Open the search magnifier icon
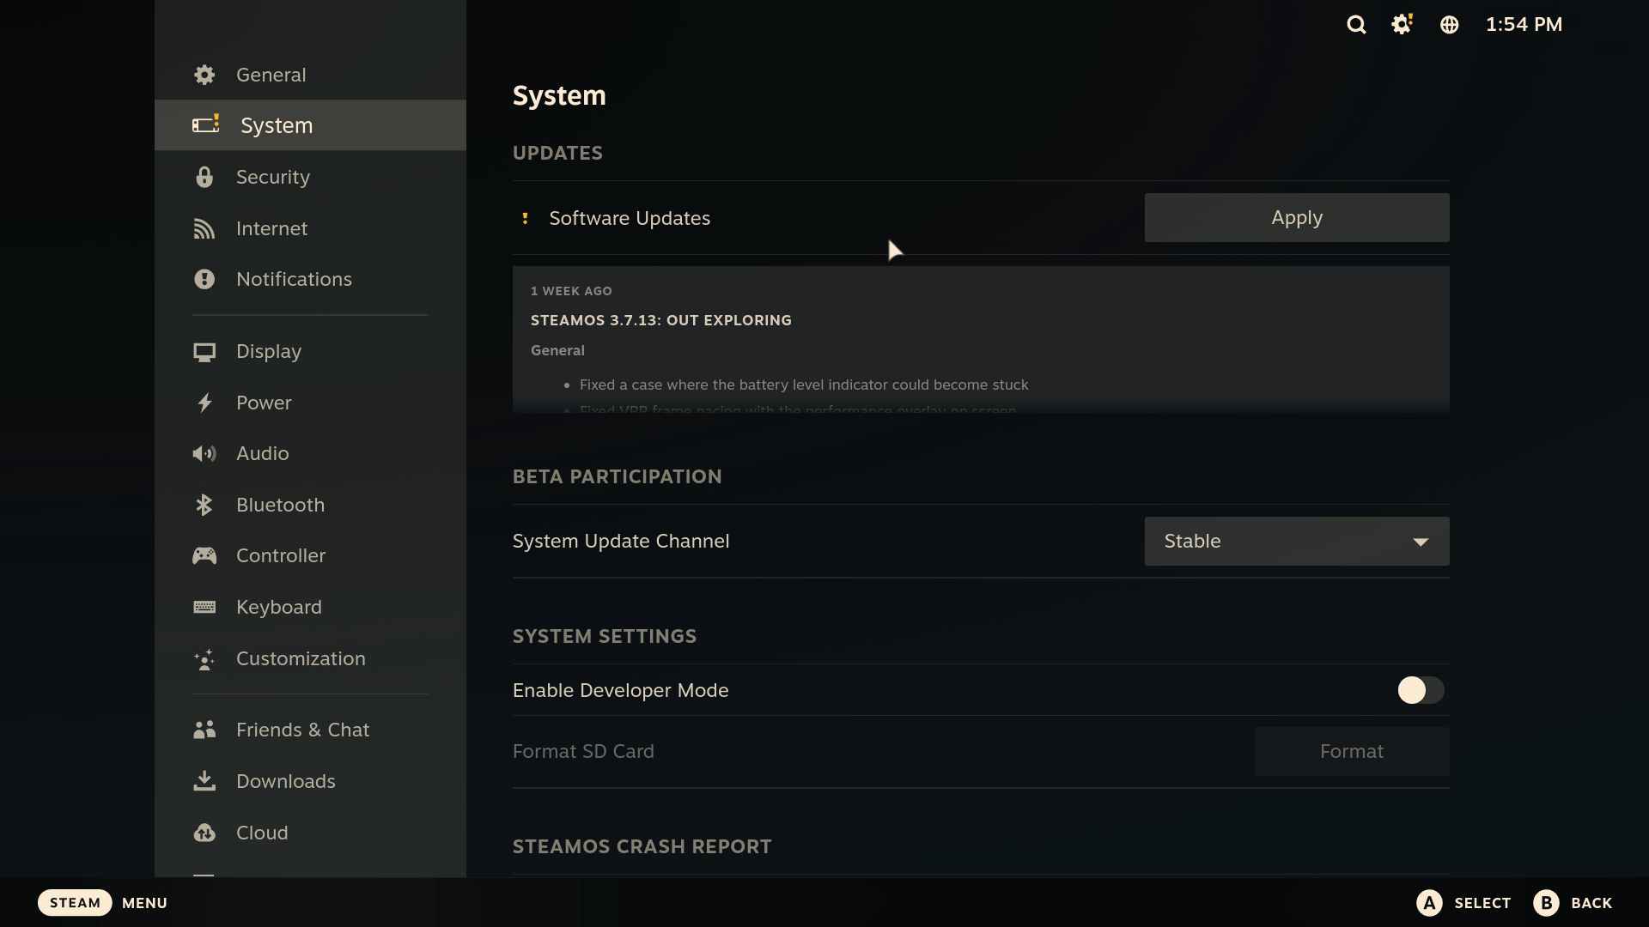1649x927 pixels. [1357, 24]
